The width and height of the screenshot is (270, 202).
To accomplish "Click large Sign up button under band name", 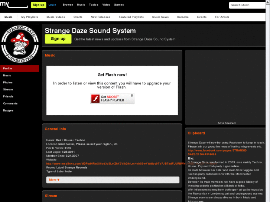I will click(x=58, y=39).
